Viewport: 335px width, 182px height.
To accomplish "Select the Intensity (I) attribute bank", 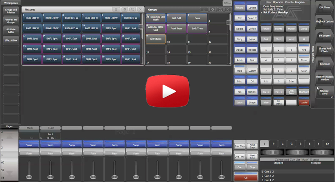I will click(x=264, y=143).
